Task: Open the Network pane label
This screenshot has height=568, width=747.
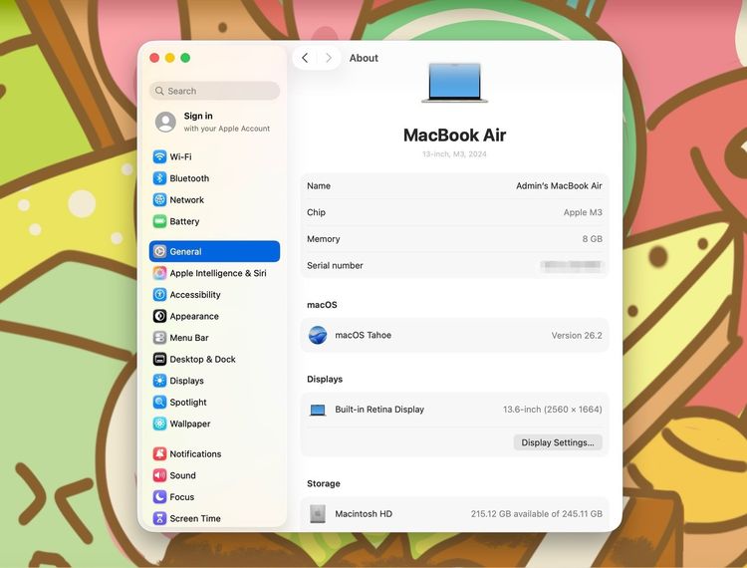Action: click(187, 199)
